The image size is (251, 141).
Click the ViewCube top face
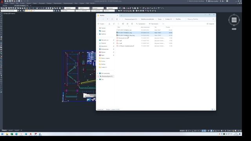click(234, 20)
